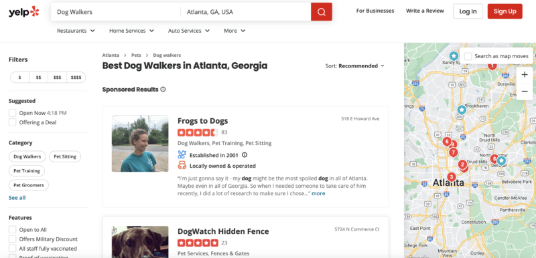Click the 5724 N Commerce Ct address
Screen dimensions: 536x258
click(357, 229)
